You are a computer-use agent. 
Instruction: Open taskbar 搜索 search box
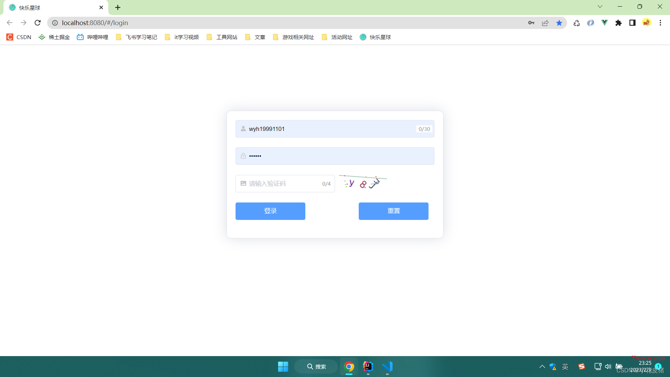coord(316,367)
